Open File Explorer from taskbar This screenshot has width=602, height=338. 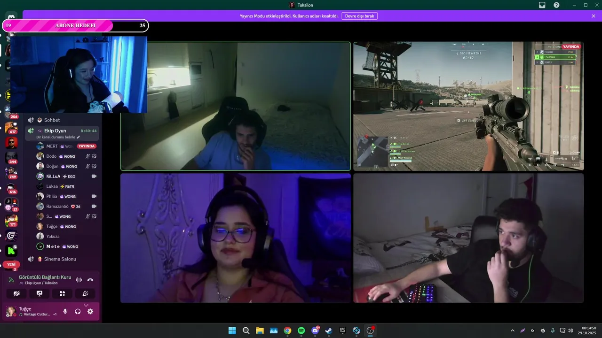[260, 330]
